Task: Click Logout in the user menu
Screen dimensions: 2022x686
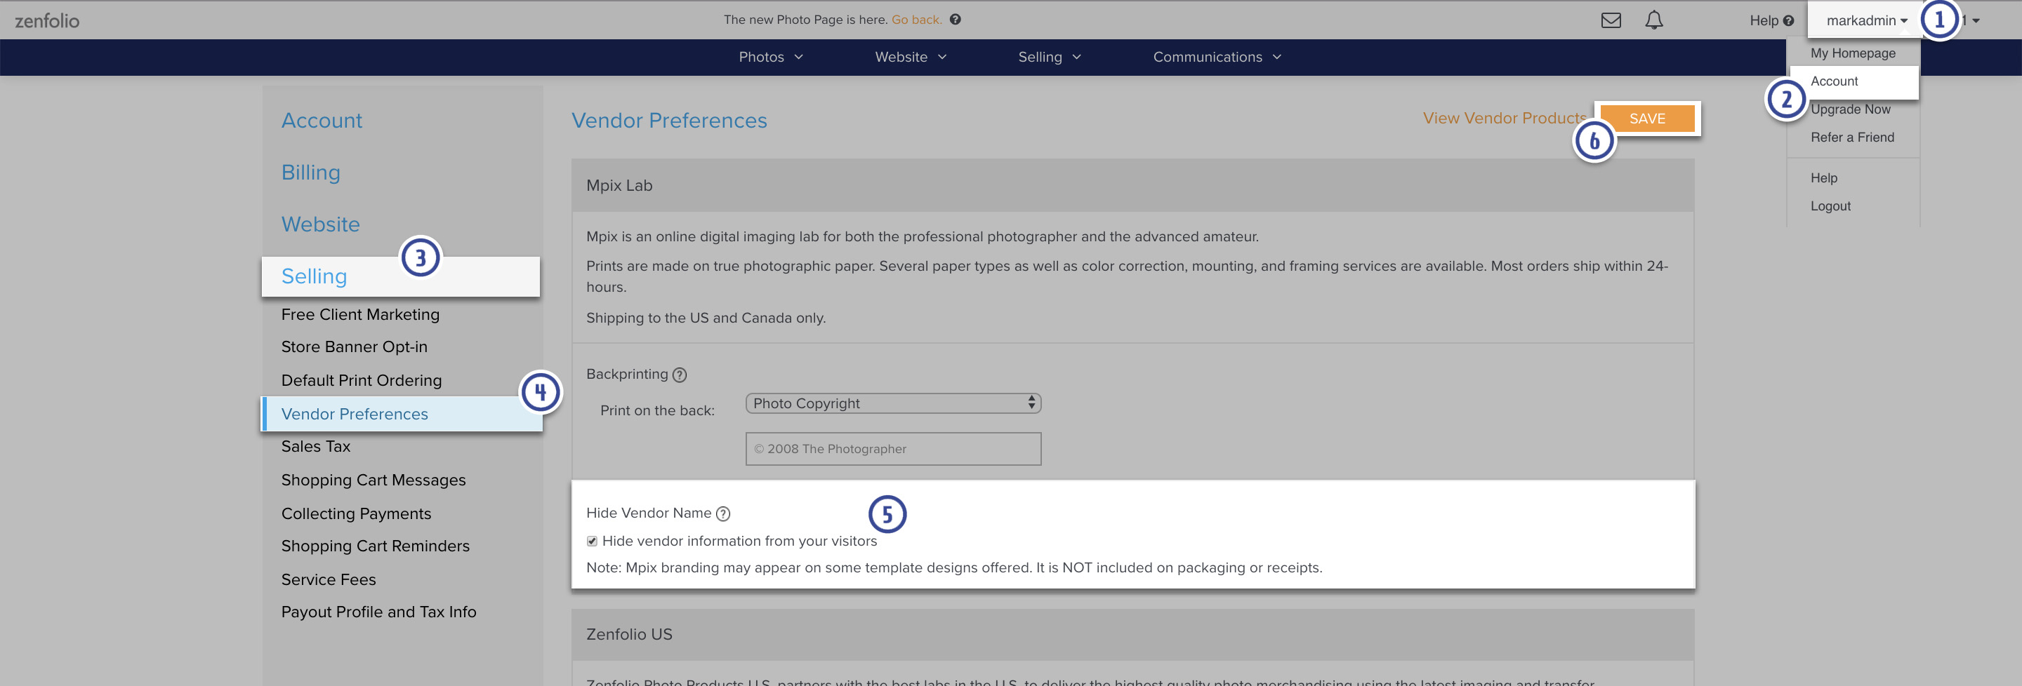Action: tap(1830, 206)
